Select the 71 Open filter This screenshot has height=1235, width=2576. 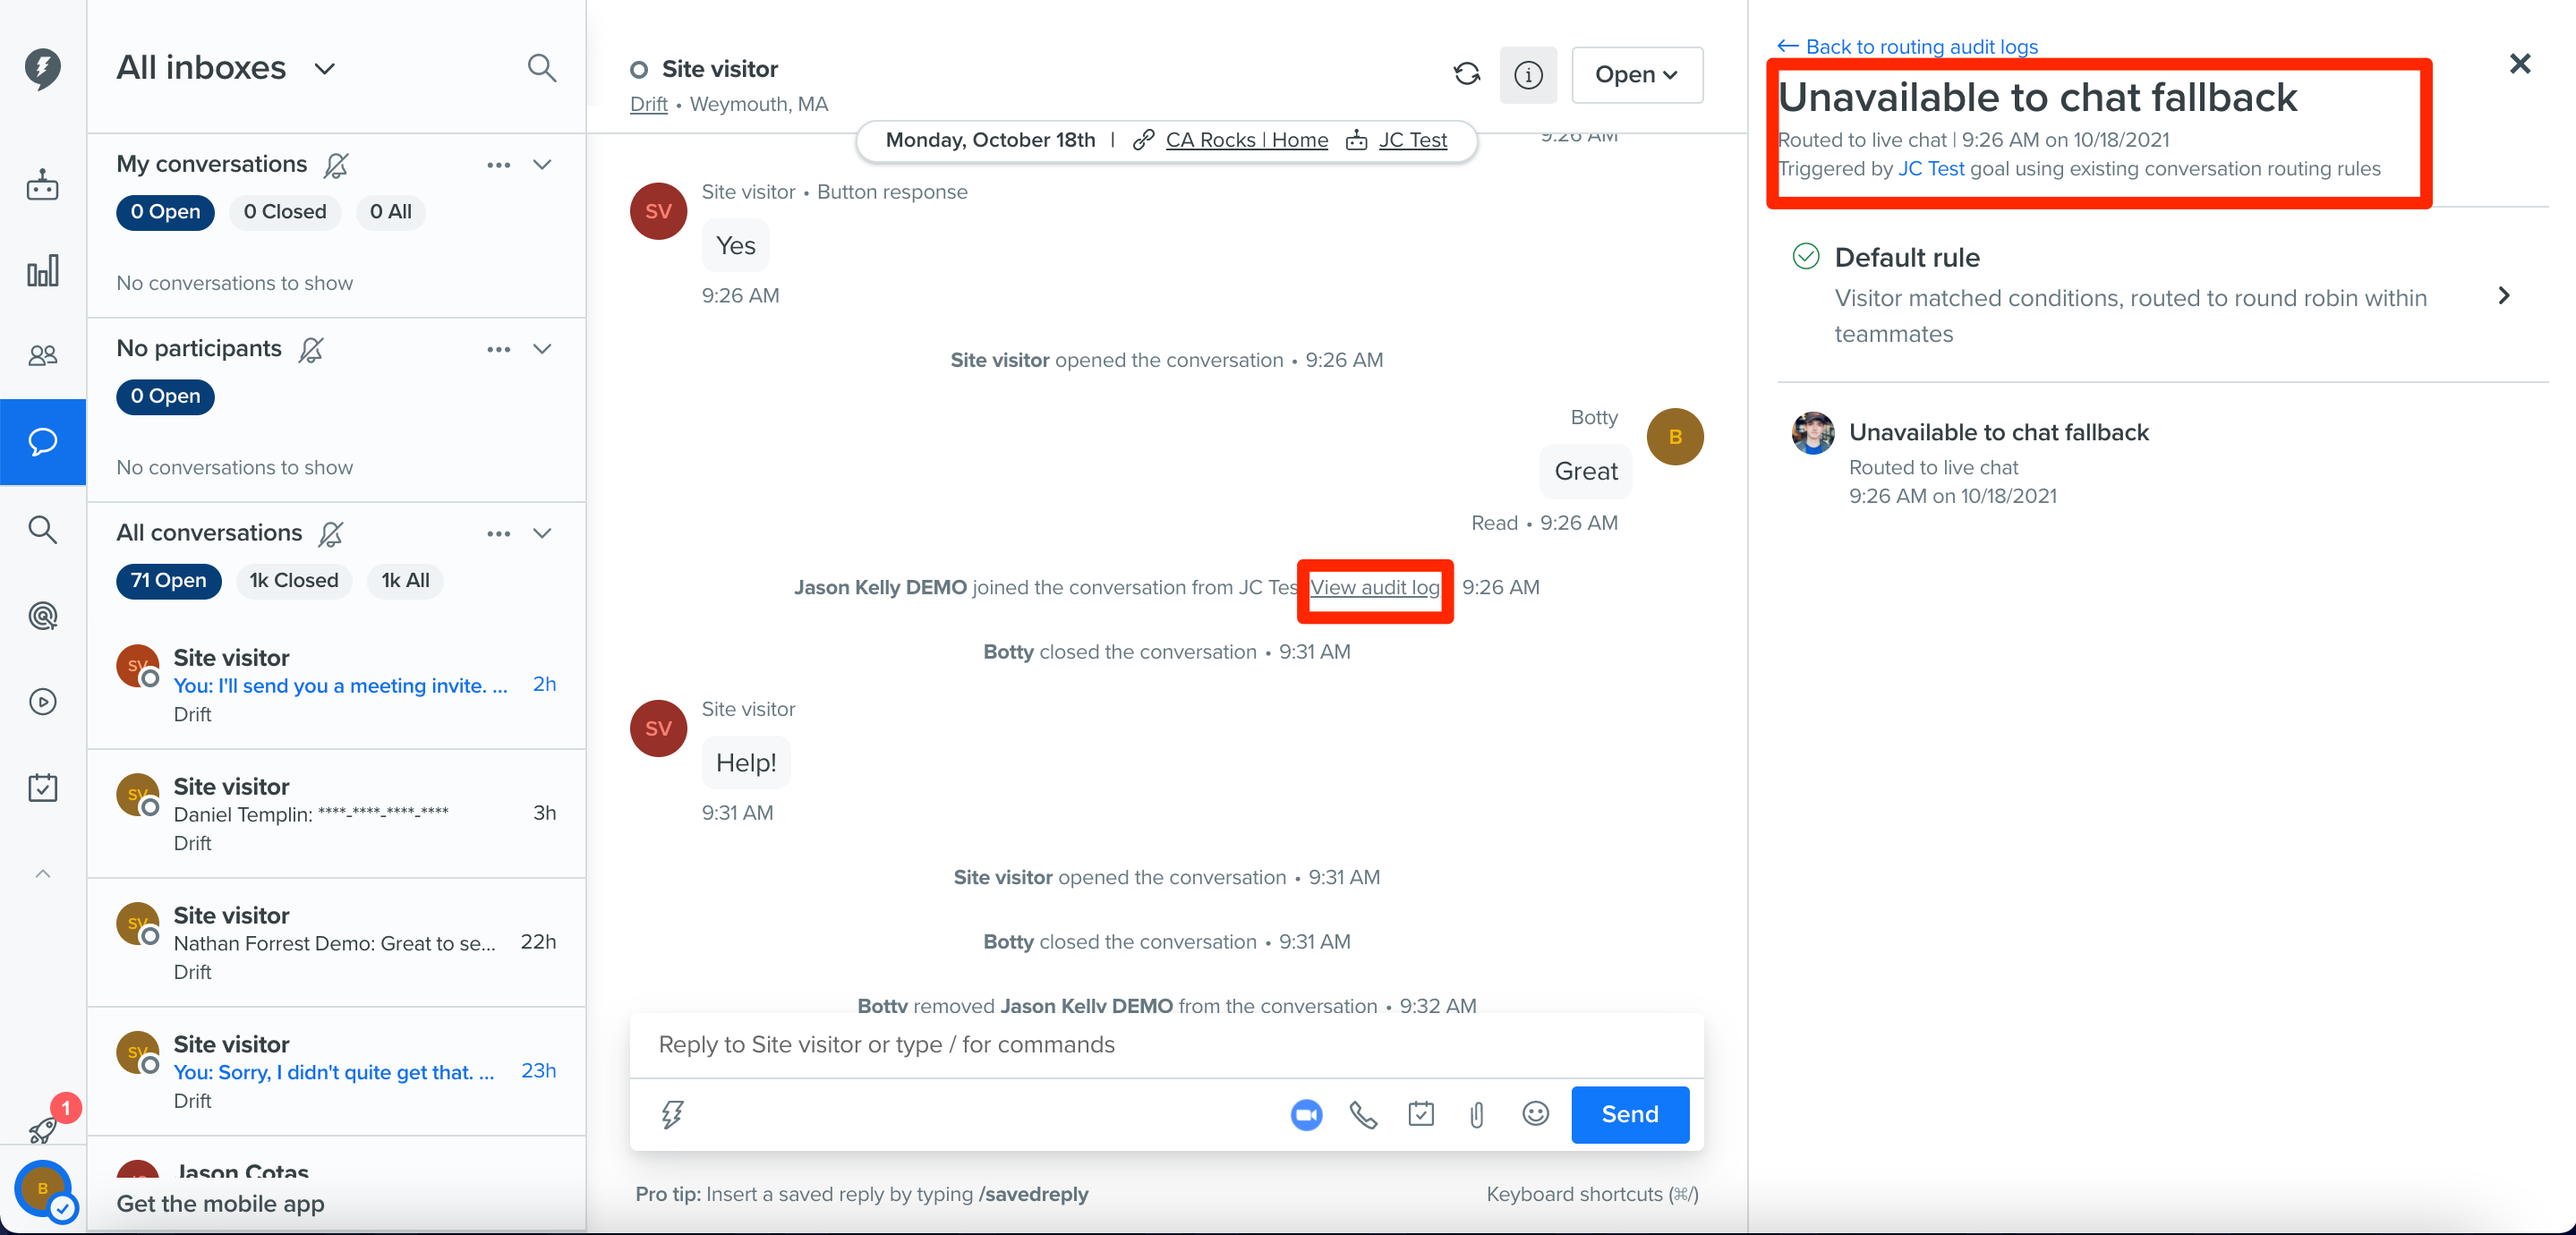pos(168,580)
